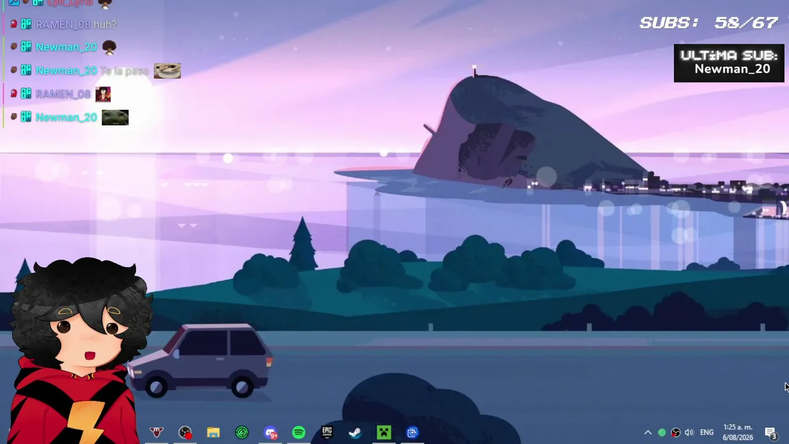The width and height of the screenshot is (789, 444).
Task: Click the red crewmate badge beside "RAMEN_08 huh?"
Action: point(14,24)
